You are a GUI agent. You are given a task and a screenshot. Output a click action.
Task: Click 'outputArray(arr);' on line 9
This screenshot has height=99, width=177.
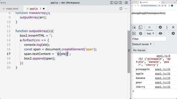coord(33,17)
